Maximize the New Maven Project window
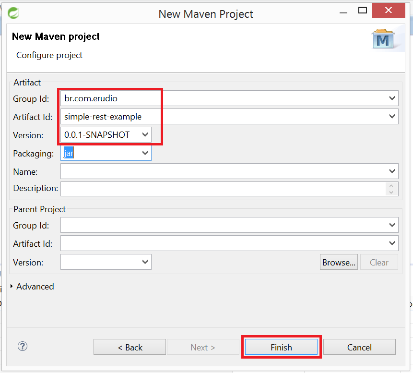This screenshot has height=373, width=413. click(363, 11)
